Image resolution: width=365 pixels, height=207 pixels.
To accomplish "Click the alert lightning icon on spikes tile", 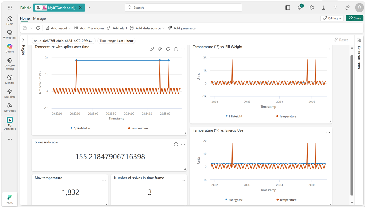I will [160, 49].
